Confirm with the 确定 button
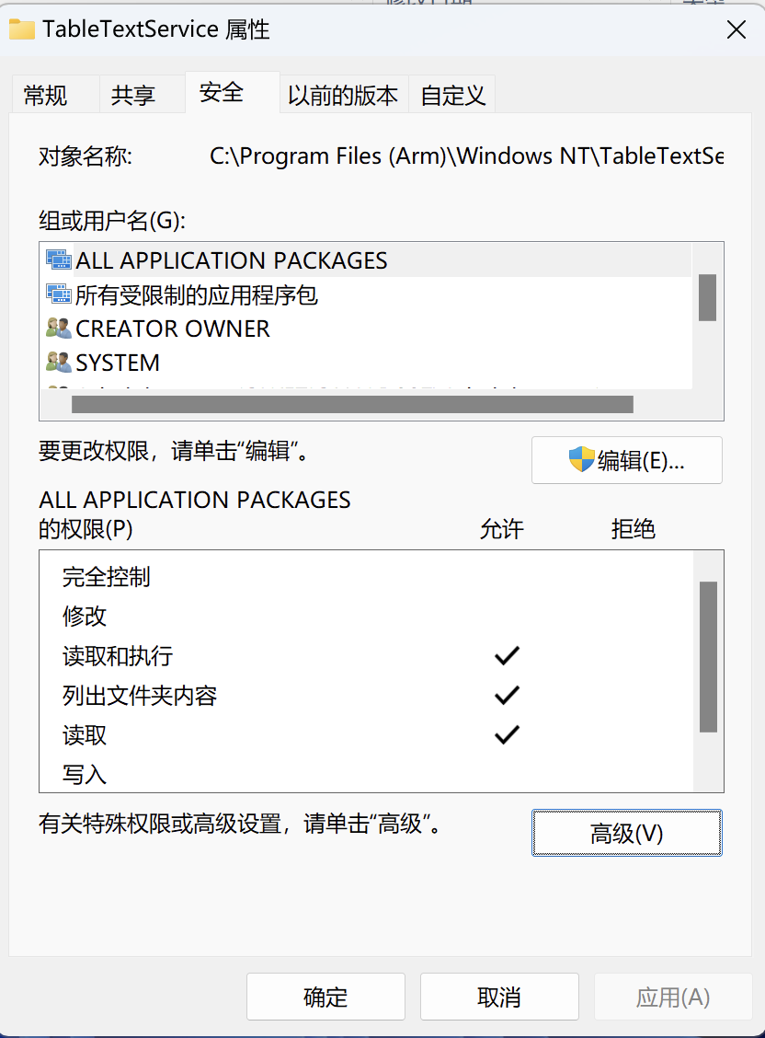 [326, 997]
